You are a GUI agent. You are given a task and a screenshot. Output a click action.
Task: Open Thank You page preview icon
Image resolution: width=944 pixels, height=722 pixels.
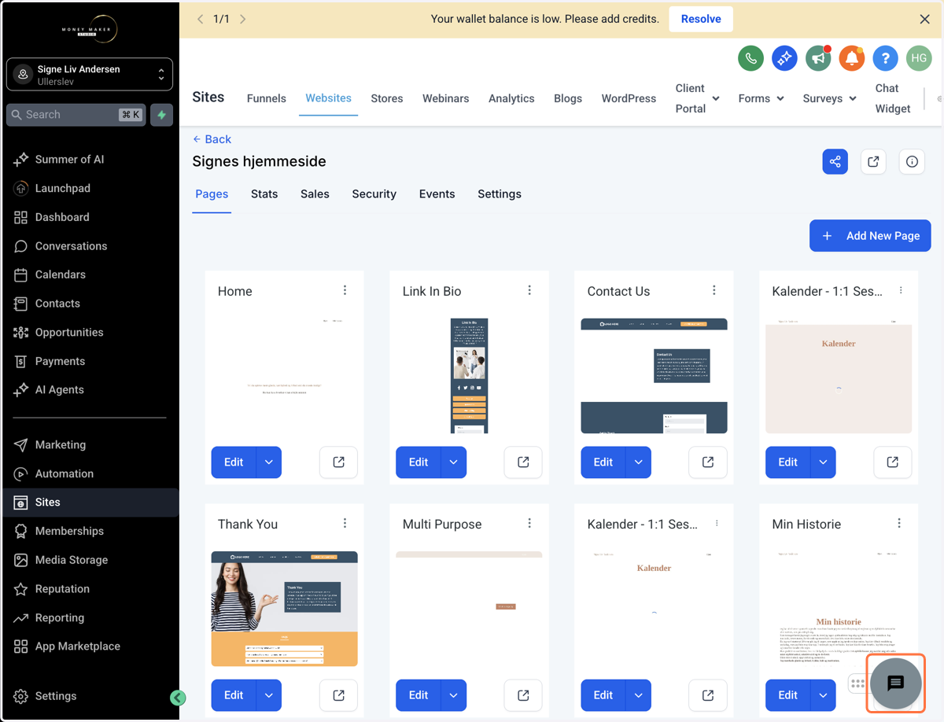pyautogui.click(x=338, y=695)
